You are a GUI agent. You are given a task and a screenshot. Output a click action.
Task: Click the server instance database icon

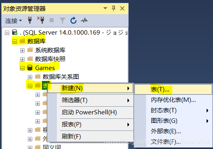coord(15,32)
